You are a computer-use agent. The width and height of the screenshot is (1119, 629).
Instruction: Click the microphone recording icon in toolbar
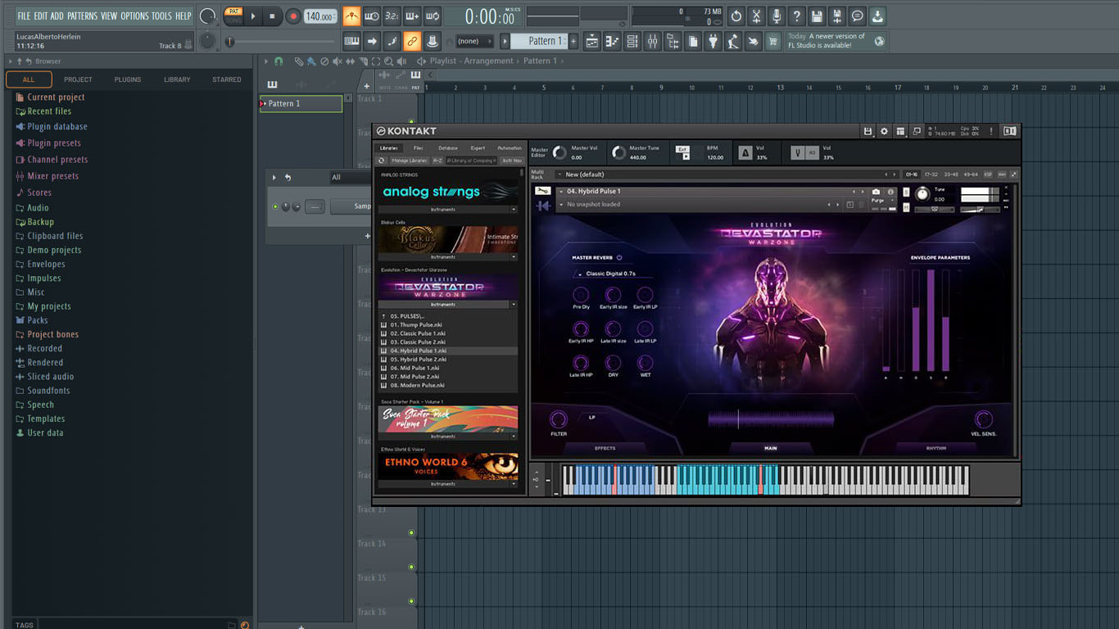click(776, 16)
